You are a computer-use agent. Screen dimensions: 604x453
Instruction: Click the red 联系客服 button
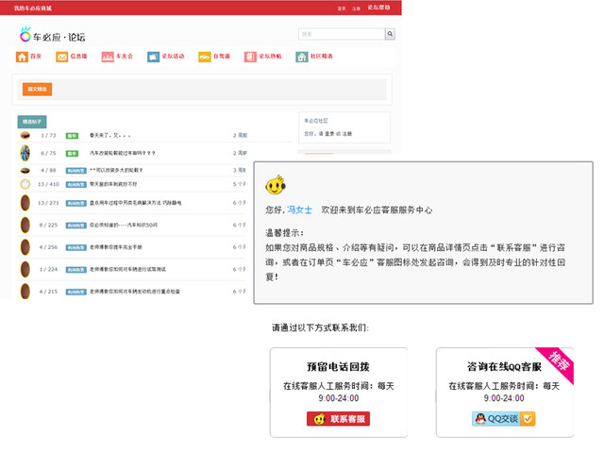(x=338, y=419)
